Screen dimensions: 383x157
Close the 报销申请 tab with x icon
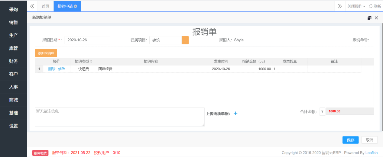(75, 6)
